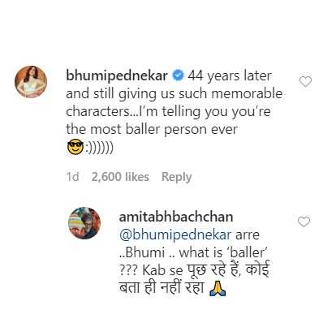Click the sunglasses emoji in comment
This screenshot has width=336, height=323.
click(75, 148)
